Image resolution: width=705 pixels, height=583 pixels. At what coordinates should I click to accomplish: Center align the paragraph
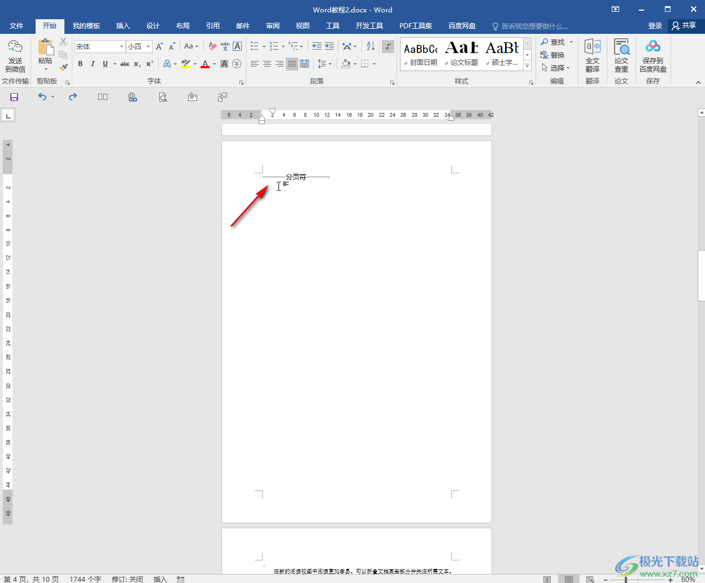pos(267,64)
